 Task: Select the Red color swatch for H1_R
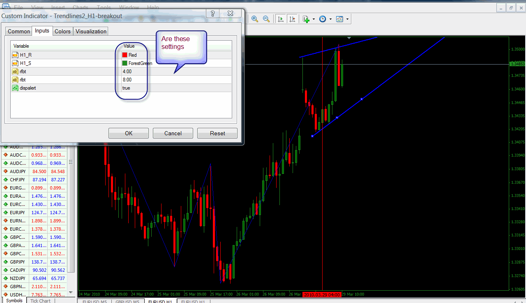click(x=125, y=55)
